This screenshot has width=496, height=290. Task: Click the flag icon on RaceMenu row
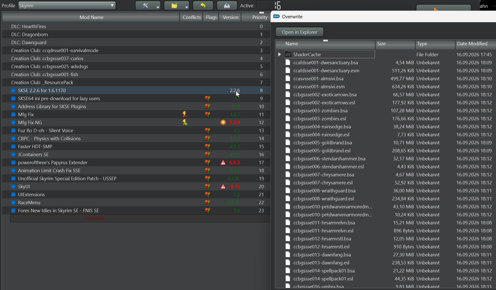(208, 203)
